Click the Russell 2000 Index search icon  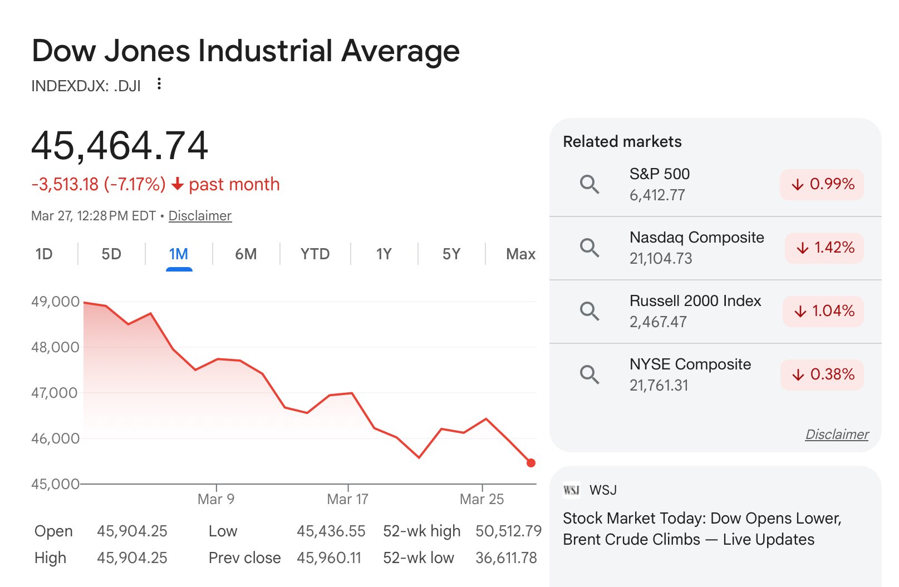[x=589, y=311]
